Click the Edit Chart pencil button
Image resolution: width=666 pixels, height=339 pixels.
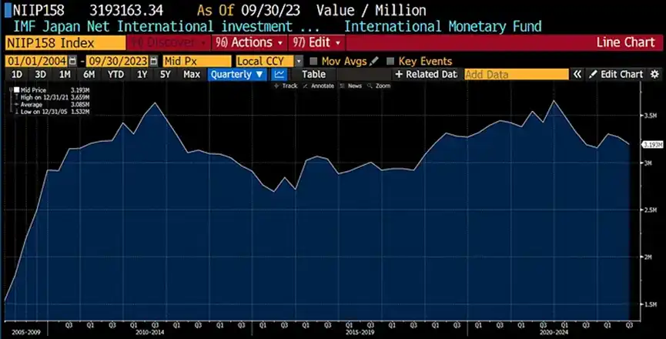pyautogui.click(x=615, y=75)
